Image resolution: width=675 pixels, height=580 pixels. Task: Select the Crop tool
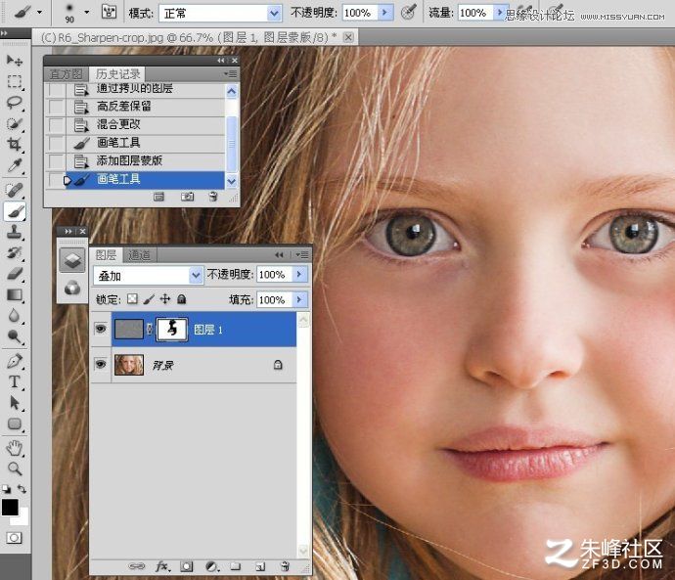[x=15, y=144]
